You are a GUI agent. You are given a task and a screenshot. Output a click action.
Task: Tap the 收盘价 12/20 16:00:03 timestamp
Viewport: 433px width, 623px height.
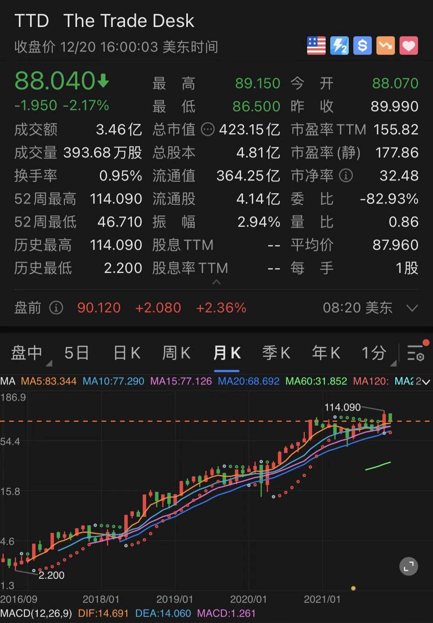coord(116,47)
